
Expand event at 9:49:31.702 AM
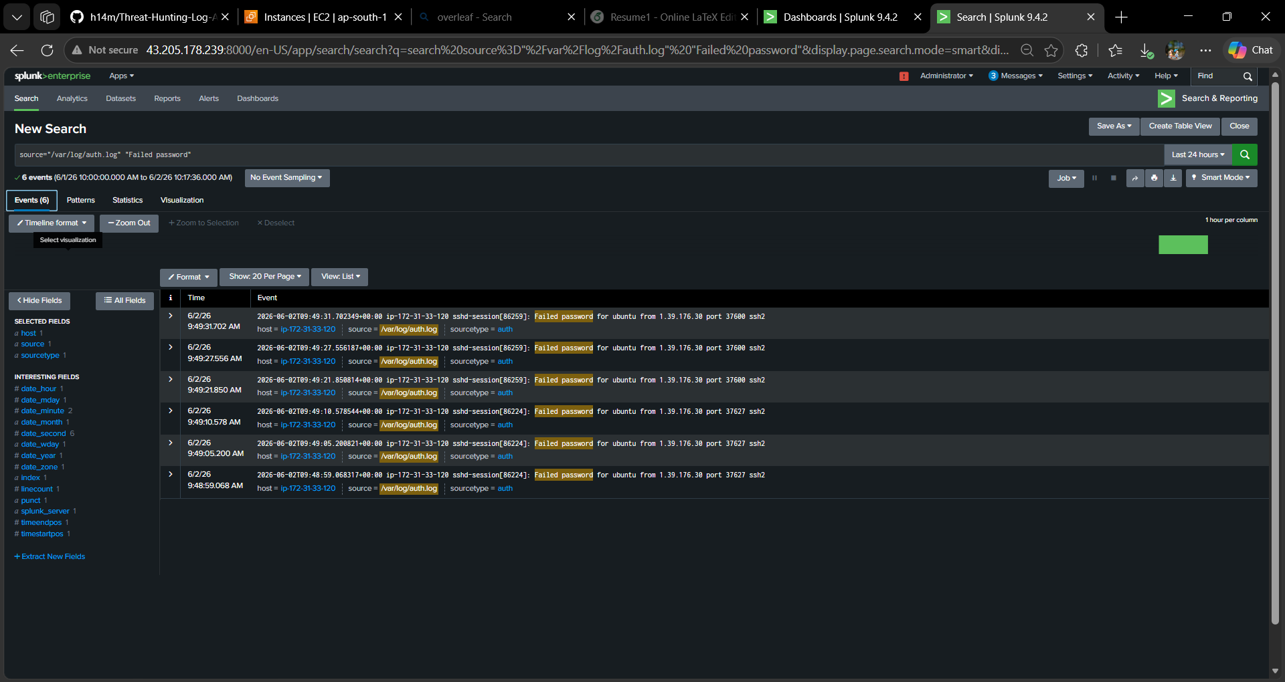click(x=171, y=316)
